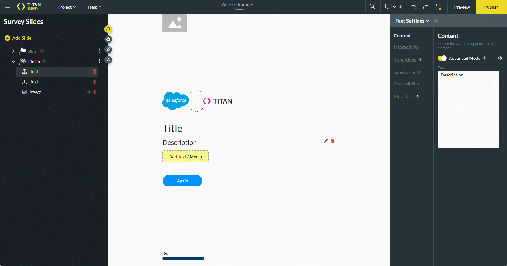507x266 pixels.
Task: Show info beside Finish slide
Action: (x=44, y=61)
